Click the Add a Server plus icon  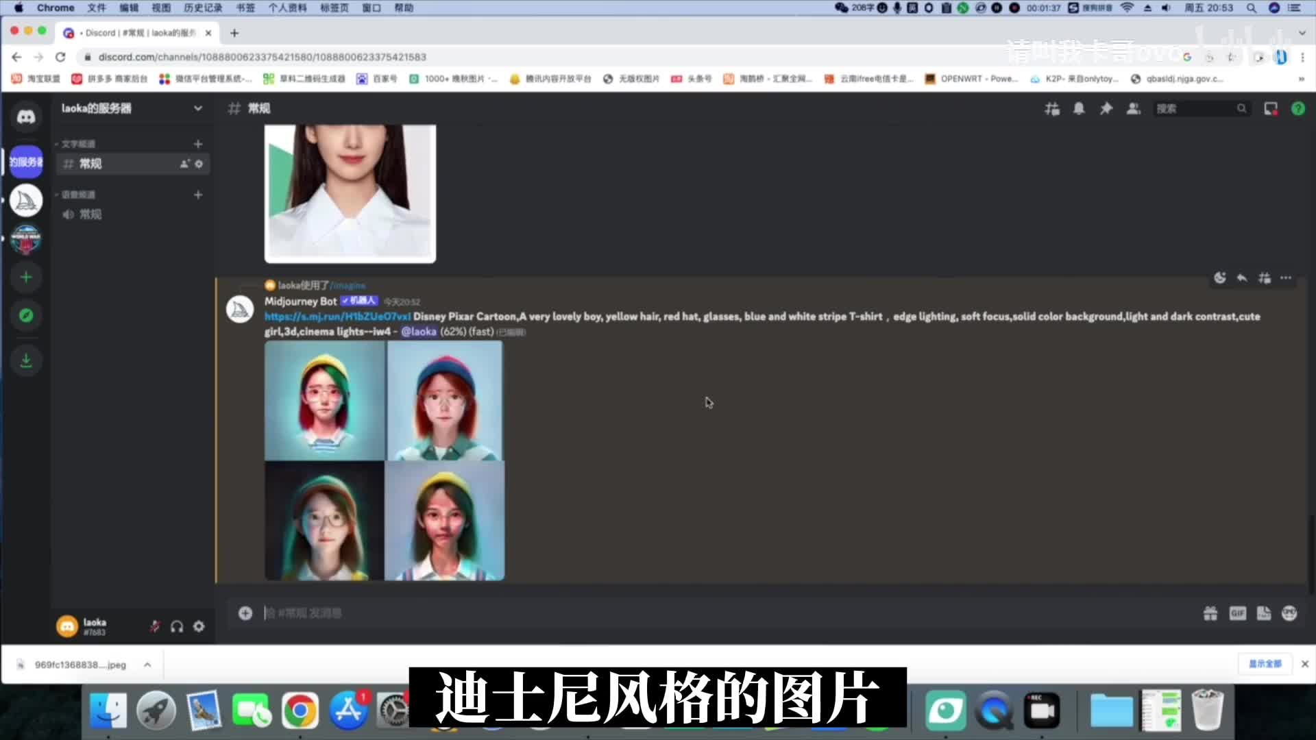[x=26, y=277]
